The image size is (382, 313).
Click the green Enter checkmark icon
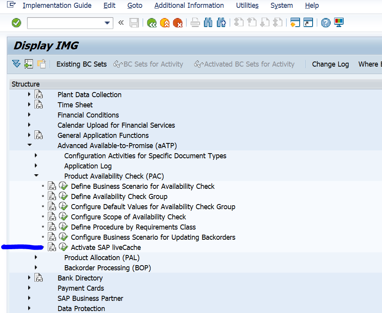pos(16,23)
